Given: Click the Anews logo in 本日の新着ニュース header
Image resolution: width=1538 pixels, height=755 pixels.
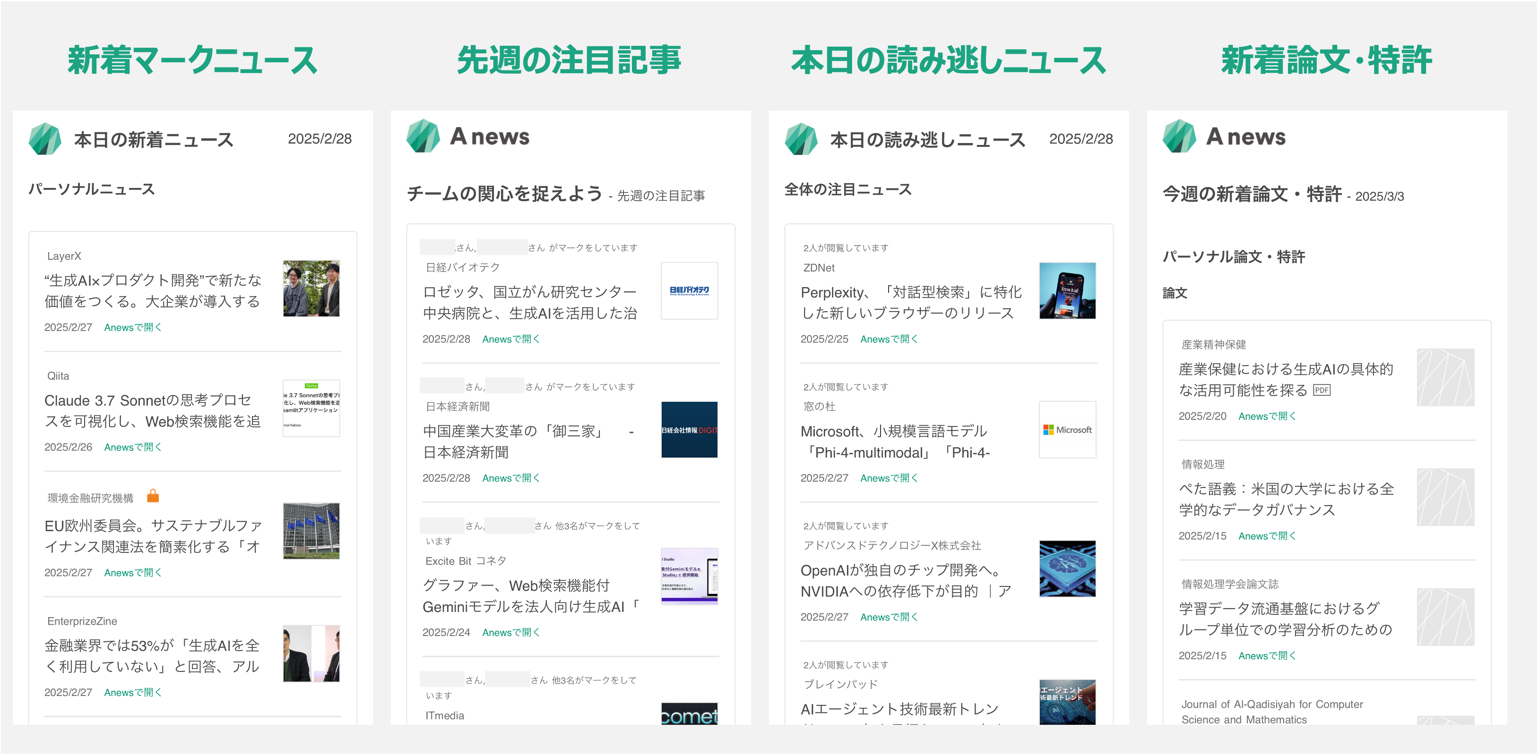Looking at the screenshot, I should (45, 139).
